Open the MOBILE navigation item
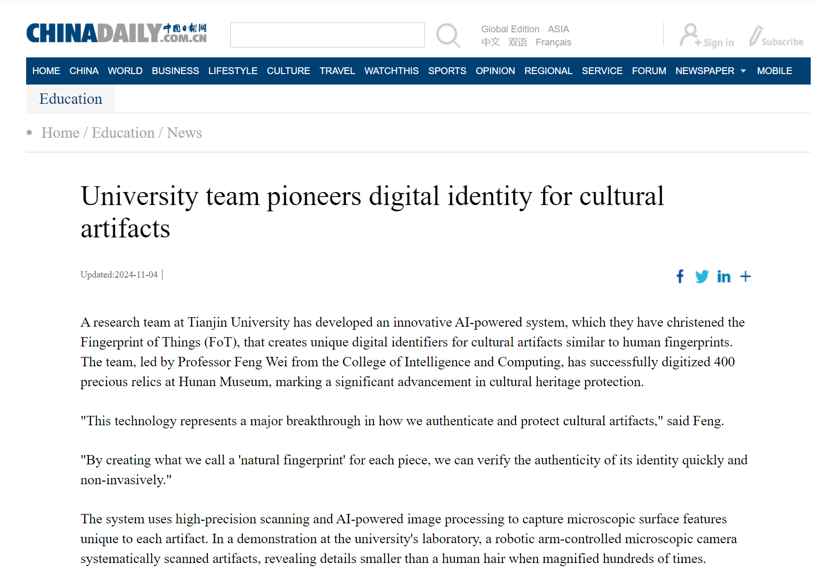 point(774,71)
